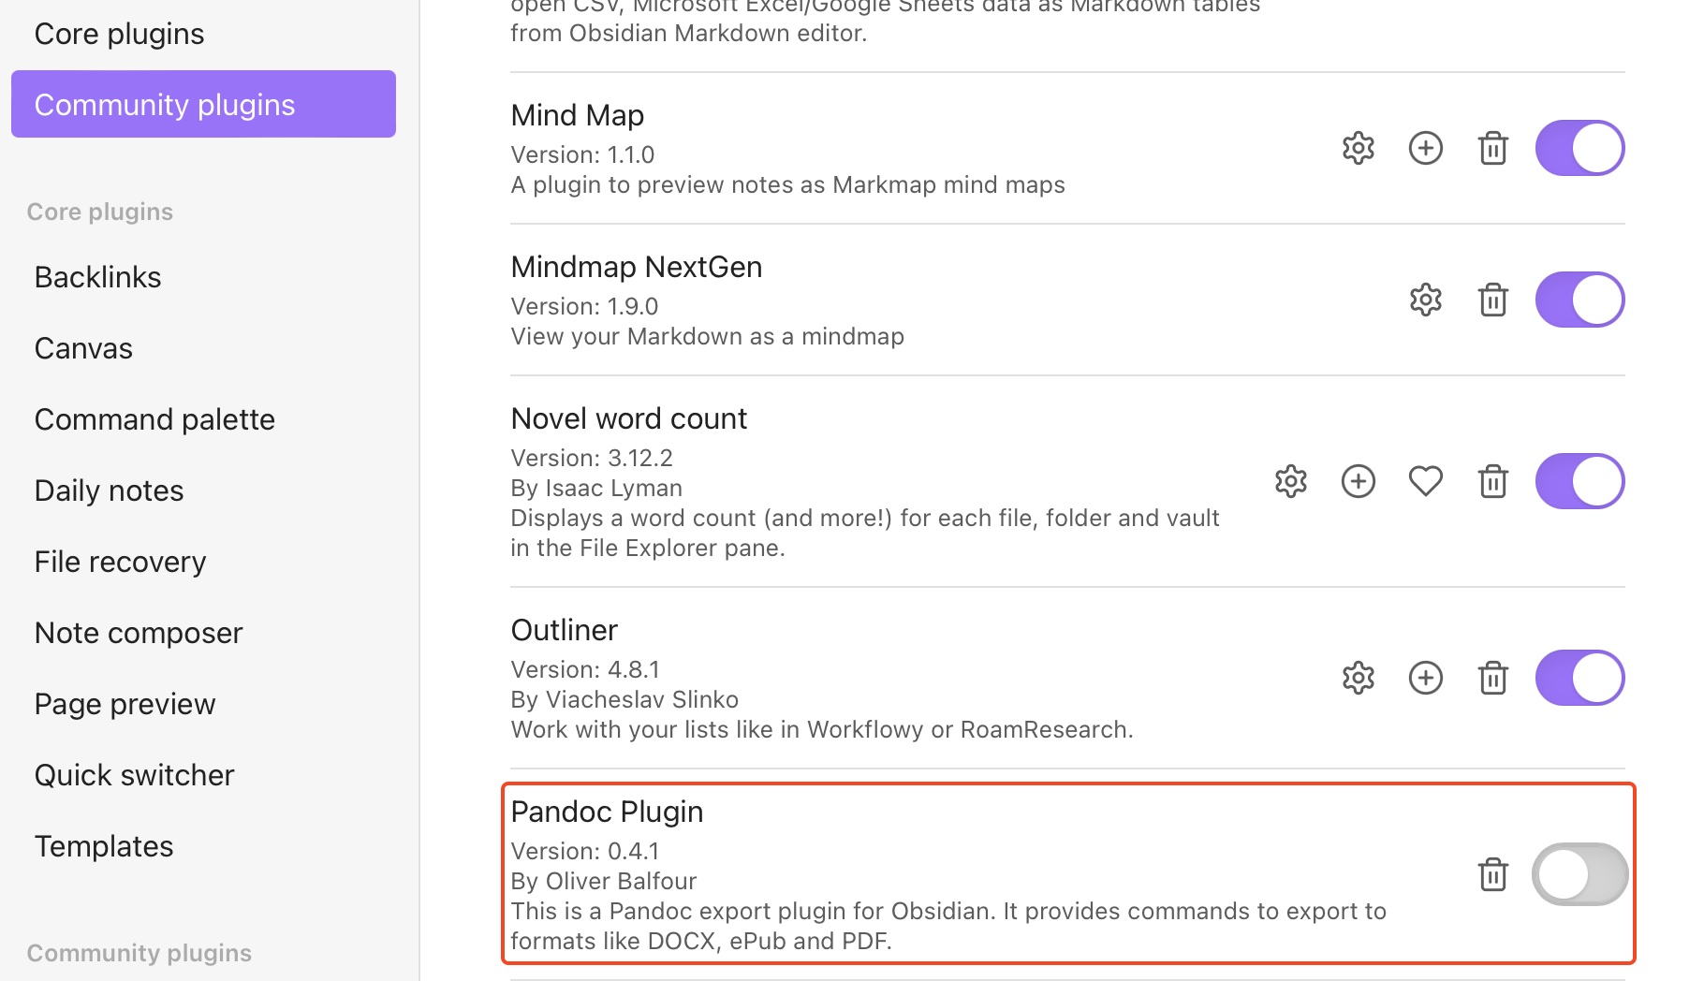Open Mindmap NextGen settings gear
Screen dimensions: 1704x981
tap(1425, 300)
